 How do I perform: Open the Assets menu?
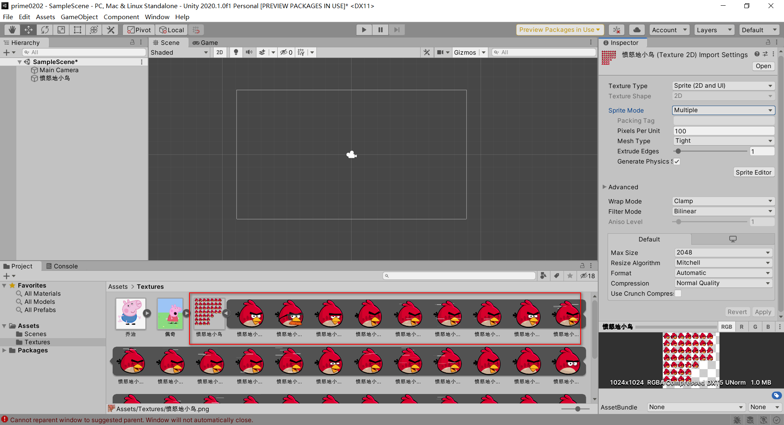click(x=45, y=17)
